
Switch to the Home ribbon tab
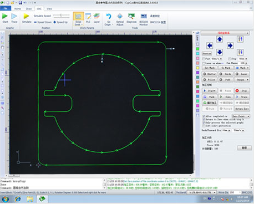[x=18, y=9]
